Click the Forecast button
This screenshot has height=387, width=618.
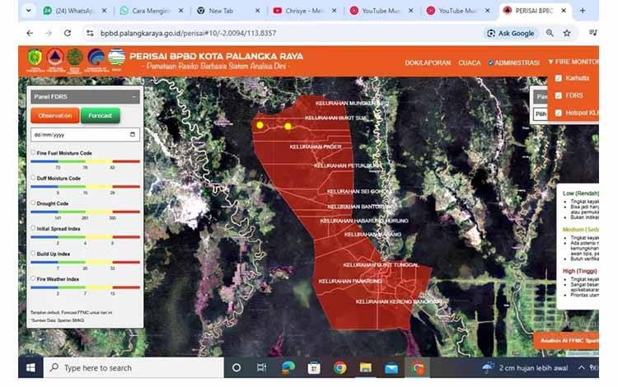point(100,116)
